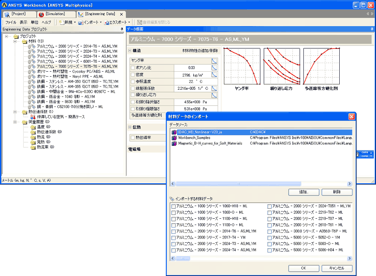This screenshot has width=376, height=276.
Task: Open the エクスポート dropdown arrow
Action: coord(129,22)
